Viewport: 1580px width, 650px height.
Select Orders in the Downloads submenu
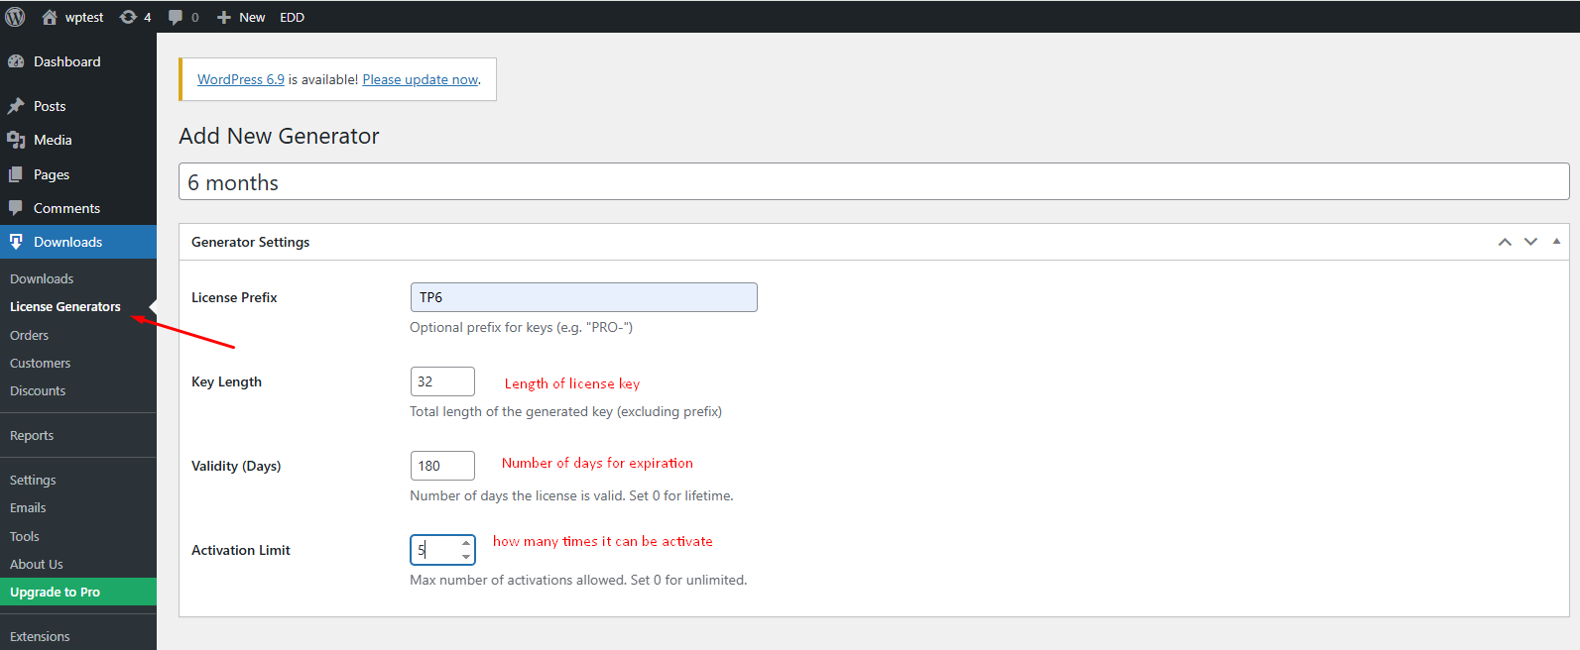[x=29, y=335]
